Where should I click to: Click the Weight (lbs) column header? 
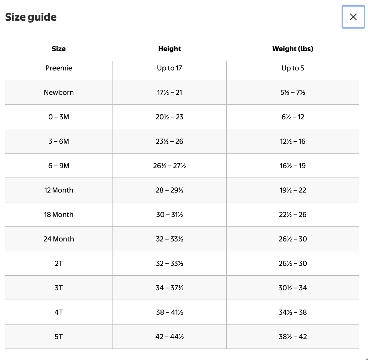[x=293, y=49]
